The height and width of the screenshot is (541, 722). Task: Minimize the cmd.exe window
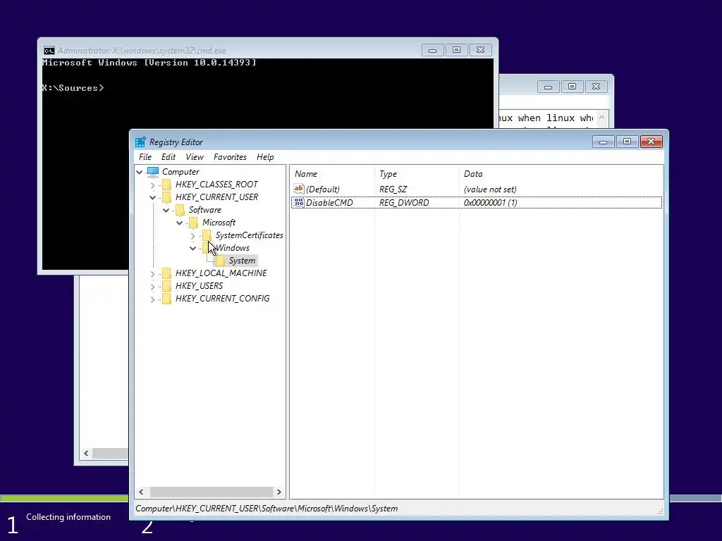tap(432, 50)
